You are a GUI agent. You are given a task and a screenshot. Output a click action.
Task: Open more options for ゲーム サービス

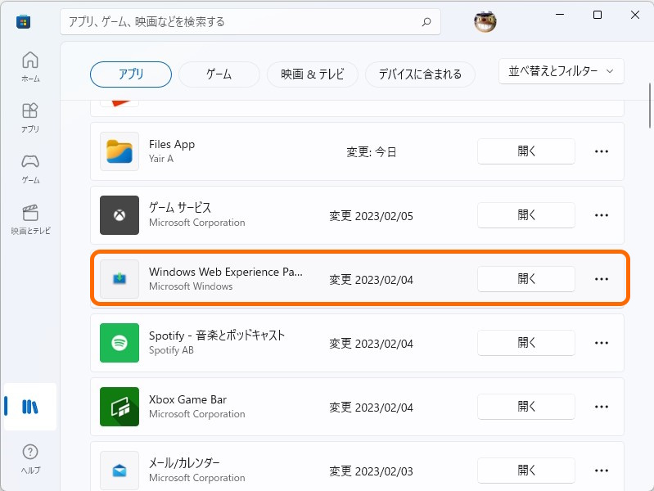[x=602, y=215]
